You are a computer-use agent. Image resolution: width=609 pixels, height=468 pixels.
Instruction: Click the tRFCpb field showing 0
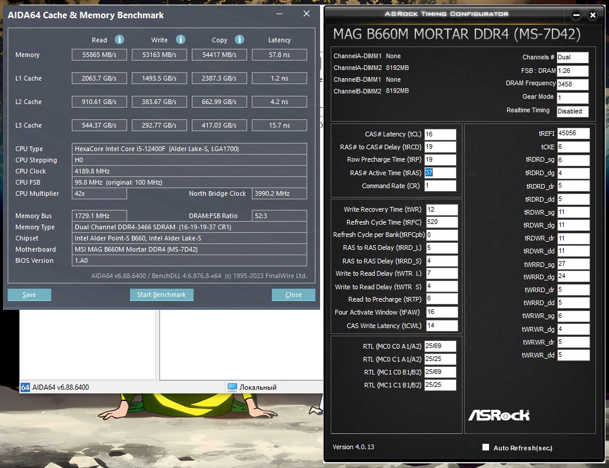tap(442, 235)
